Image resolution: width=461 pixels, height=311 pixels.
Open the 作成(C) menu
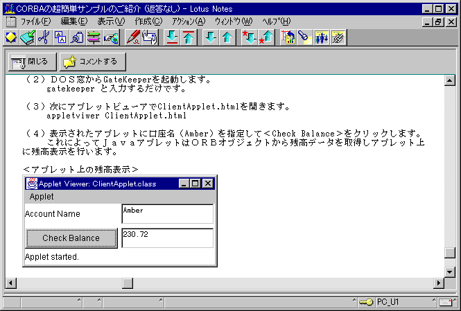click(x=148, y=21)
